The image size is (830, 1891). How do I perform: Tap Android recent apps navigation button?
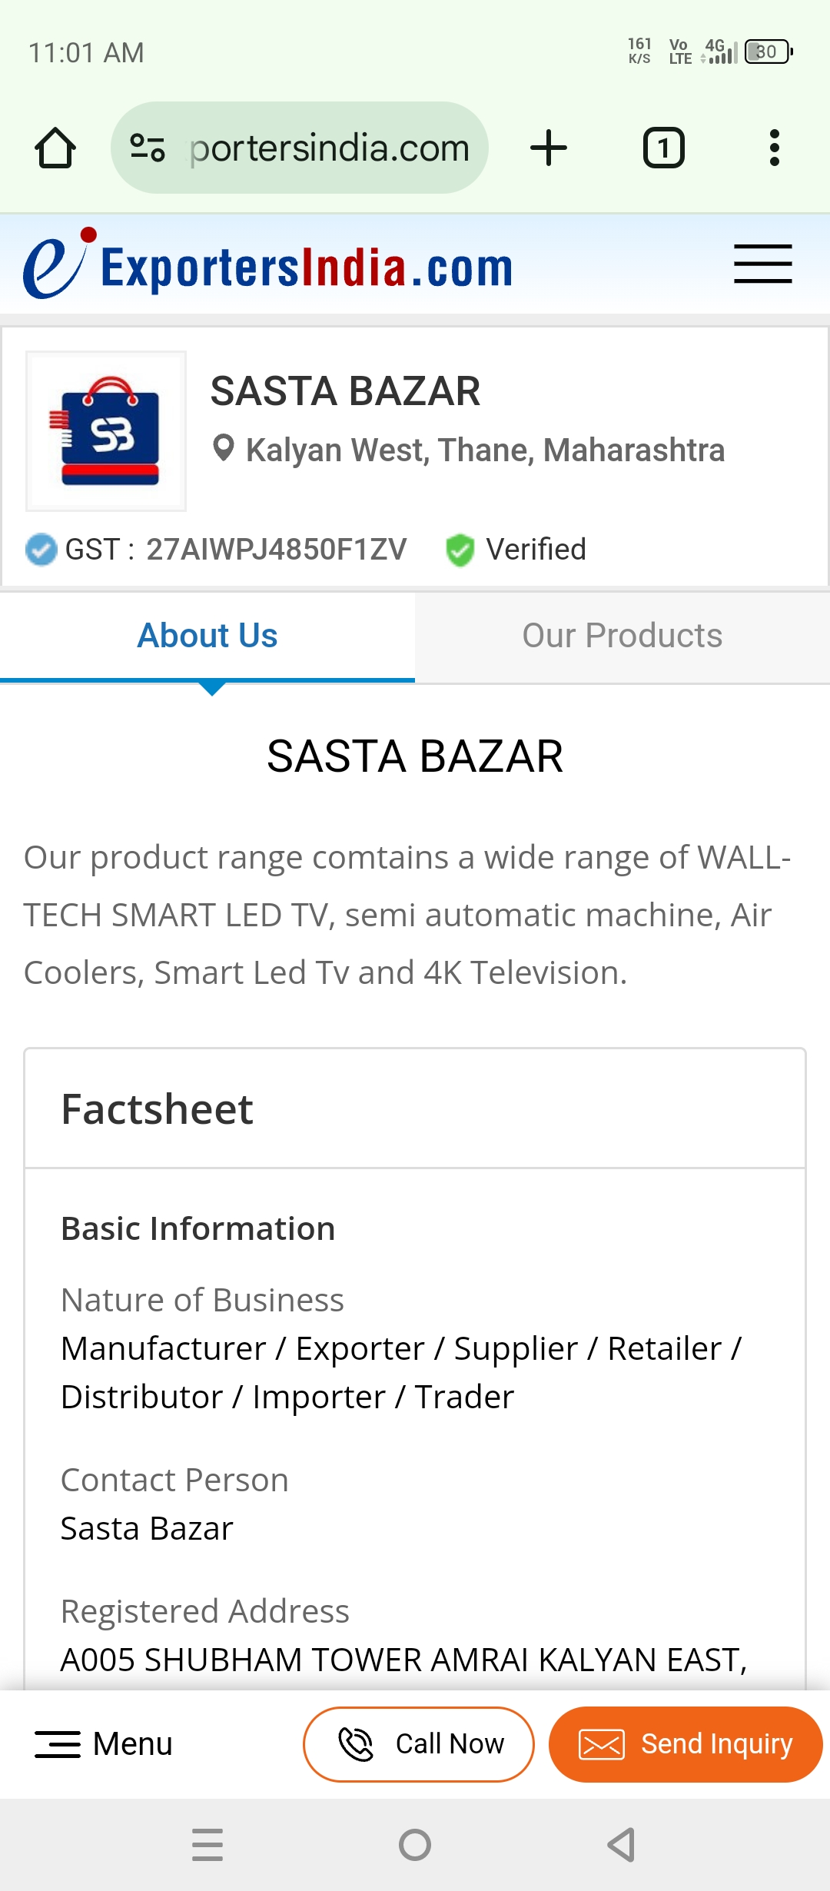207,1845
